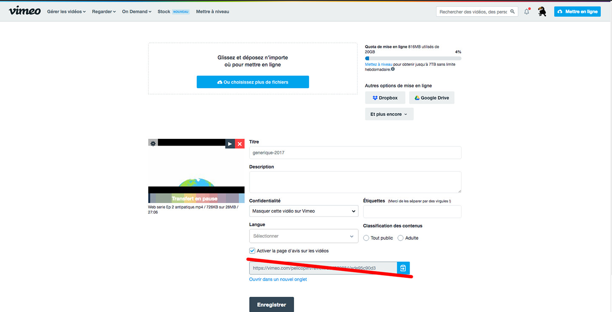612x312 pixels.
Task: Open the Confidentialité dropdown
Action: [303, 211]
